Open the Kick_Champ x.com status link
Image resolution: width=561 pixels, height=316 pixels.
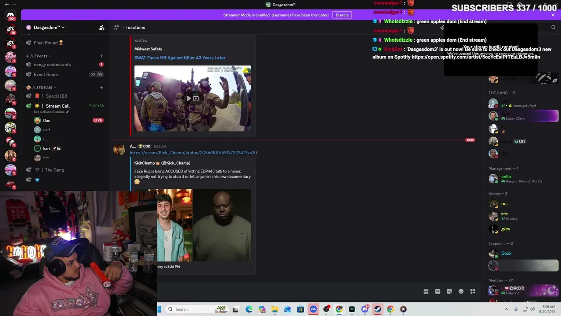point(193,153)
